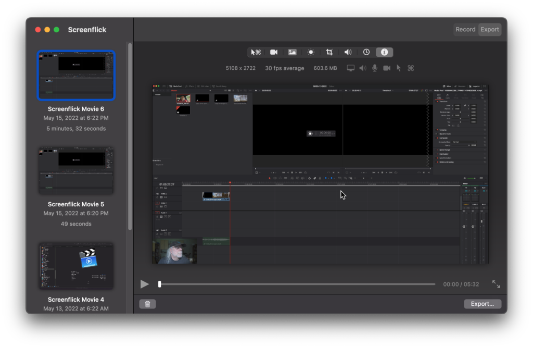Click the "49 seconds" duration text

[76, 224]
